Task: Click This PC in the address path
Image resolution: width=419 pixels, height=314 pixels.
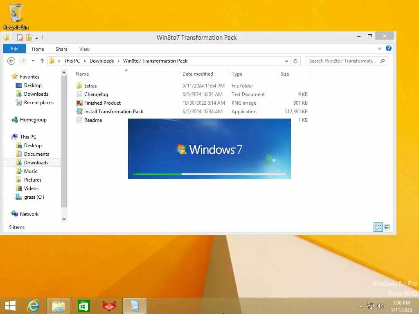Action: pyautogui.click(x=72, y=61)
